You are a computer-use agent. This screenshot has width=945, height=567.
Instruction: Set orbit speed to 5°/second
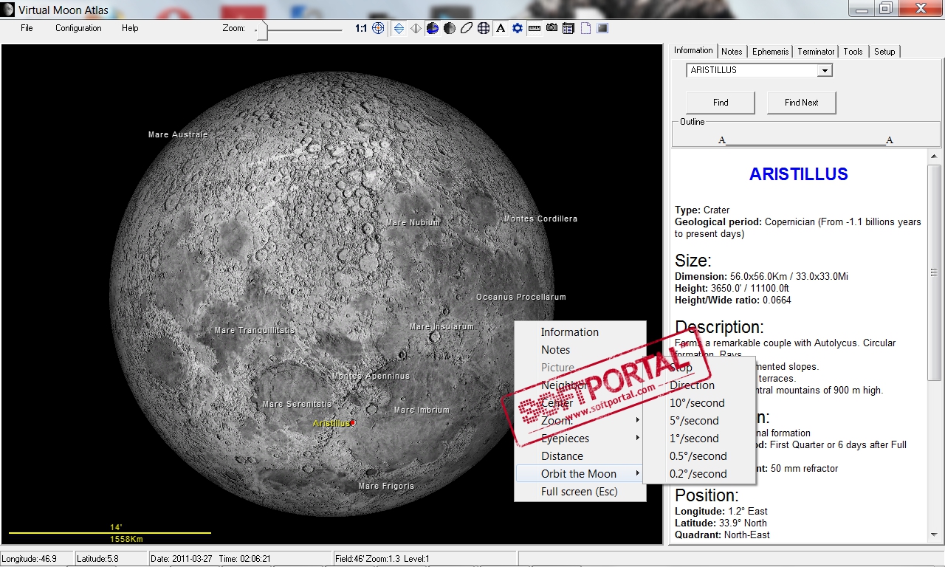699,421
